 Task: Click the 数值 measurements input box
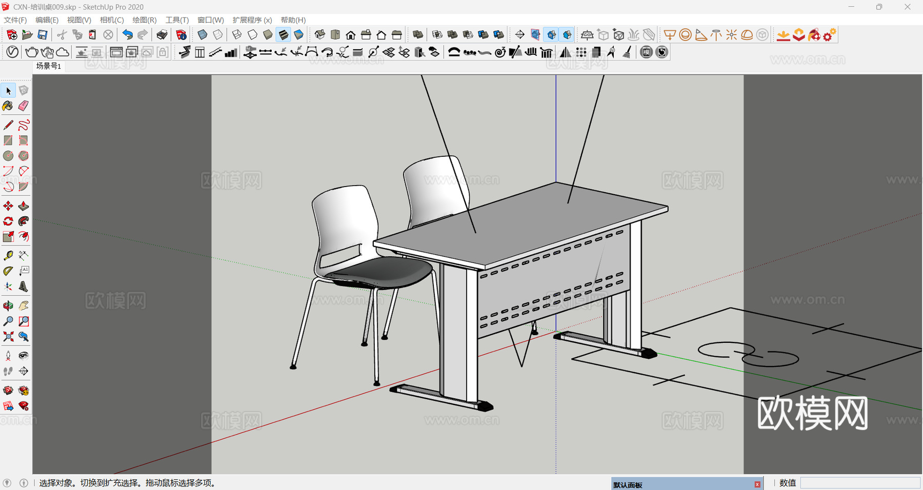pos(860,483)
